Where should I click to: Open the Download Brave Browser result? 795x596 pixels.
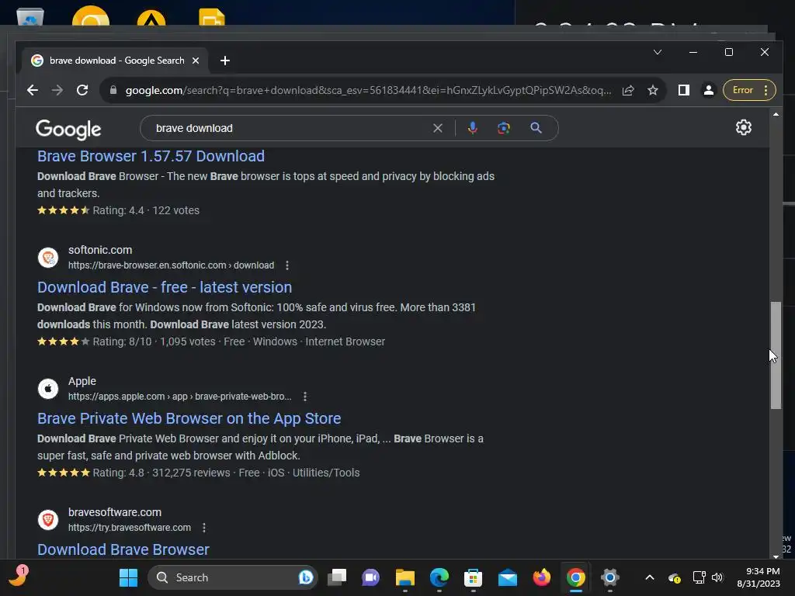point(123,550)
